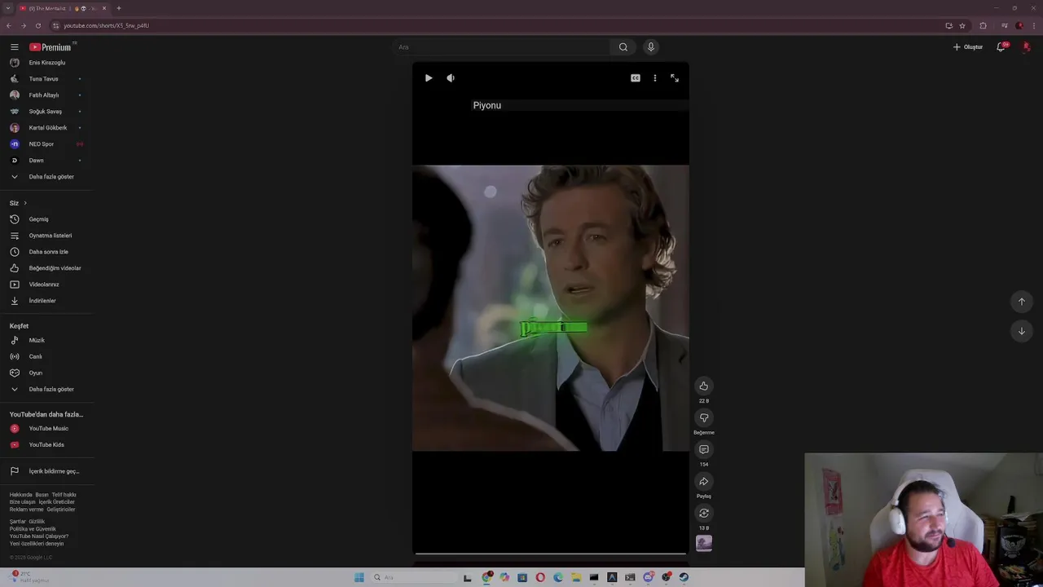Open the Short's three-dot more menu
Screen dimensions: 1043x587
tap(655, 78)
